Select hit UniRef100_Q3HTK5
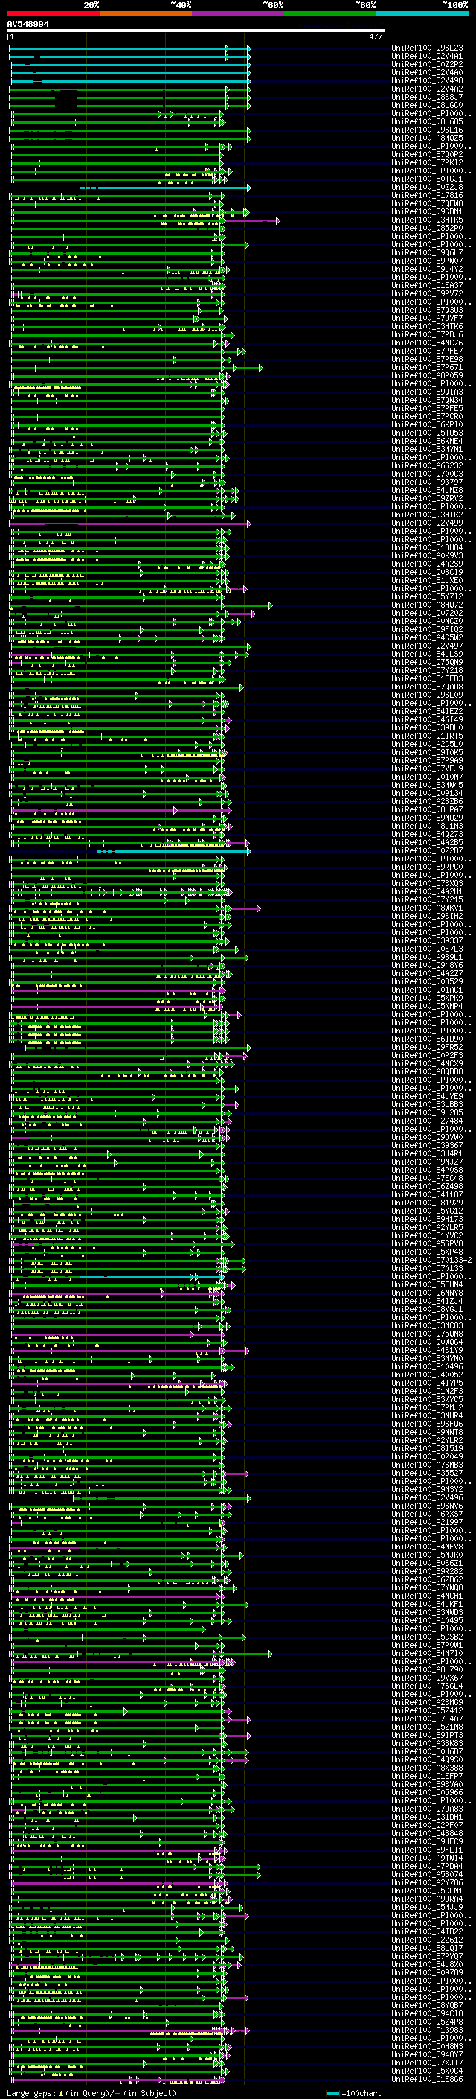This screenshot has width=476, height=2099. tap(427, 220)
